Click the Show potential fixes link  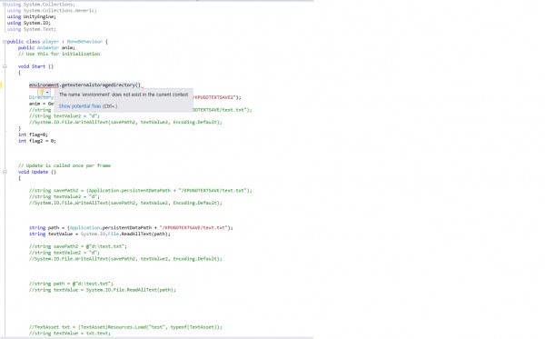[80, 106]
